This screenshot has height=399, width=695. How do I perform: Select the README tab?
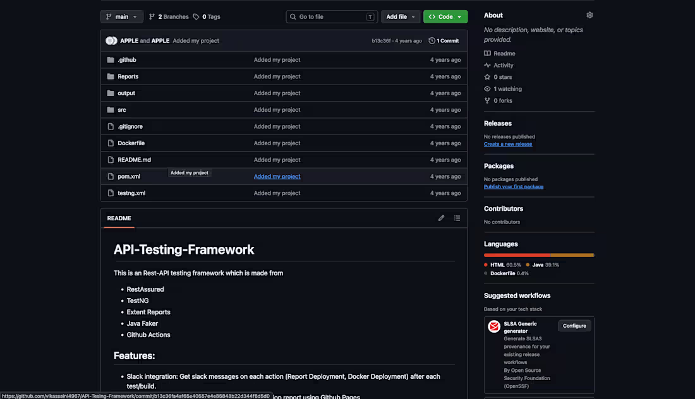[119, 218]
